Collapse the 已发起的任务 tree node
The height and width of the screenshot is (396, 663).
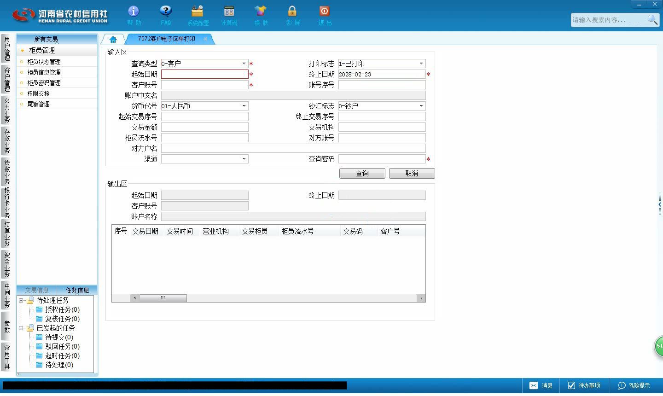[x=21, y=328]
